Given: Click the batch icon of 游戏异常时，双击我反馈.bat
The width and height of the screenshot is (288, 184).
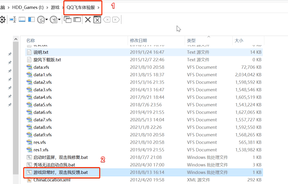Looking at the screenshot, I should pyautogui.click(x=29, y=173).
